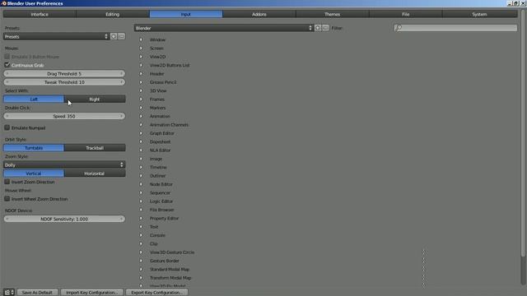This screenshot has height=296, width=527.
Task: Switch to the Editing tab
Action: click(113, 14)
